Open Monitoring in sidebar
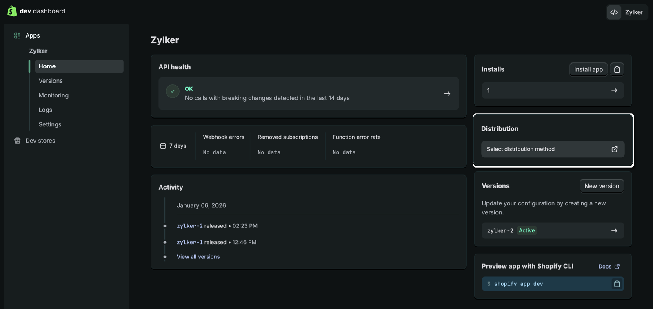Viewport: 653px width, 309px height. coord(53,95)
